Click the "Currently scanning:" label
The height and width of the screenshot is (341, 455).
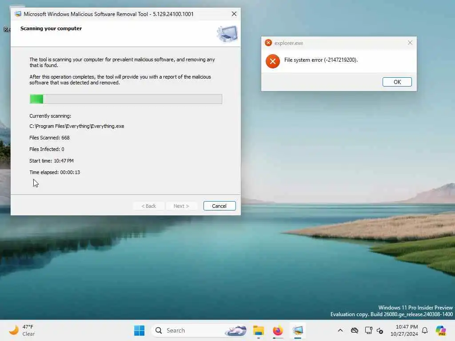click(50, 116)
